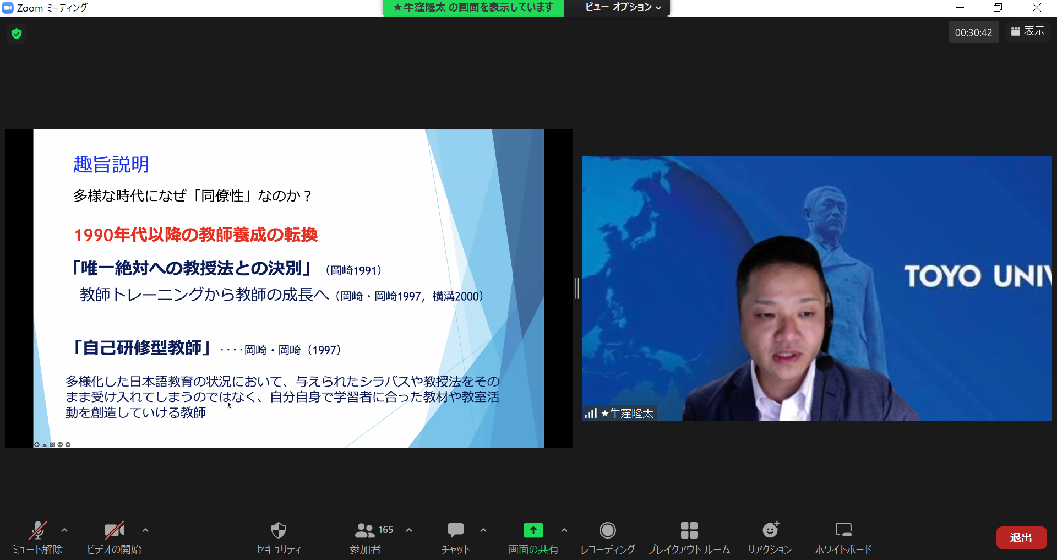Click the green screen share (画面の共有) icon

[x=533, y=530]
